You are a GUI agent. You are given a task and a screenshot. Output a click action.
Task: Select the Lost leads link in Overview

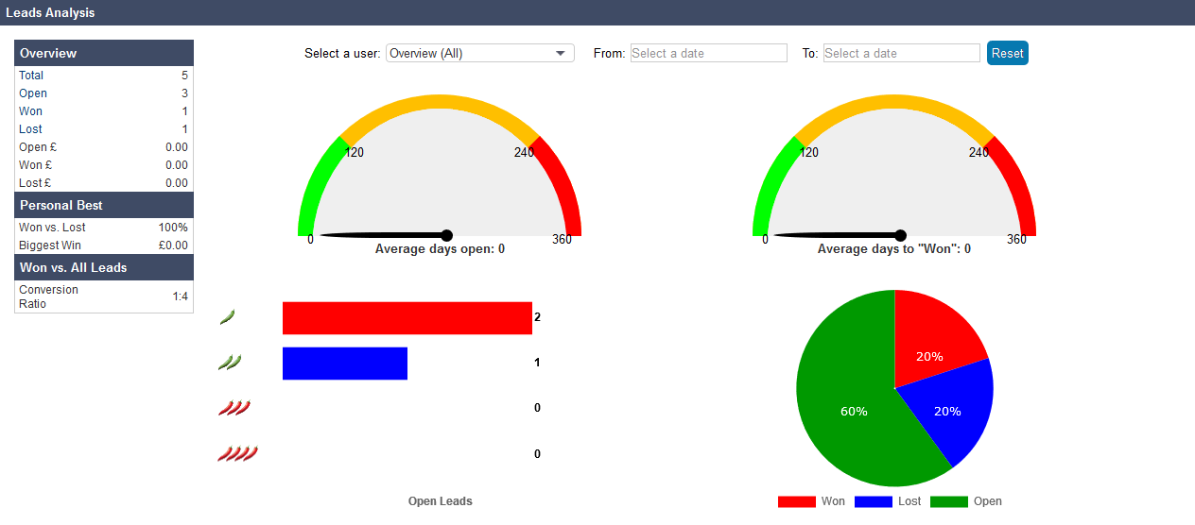(31, 129)
